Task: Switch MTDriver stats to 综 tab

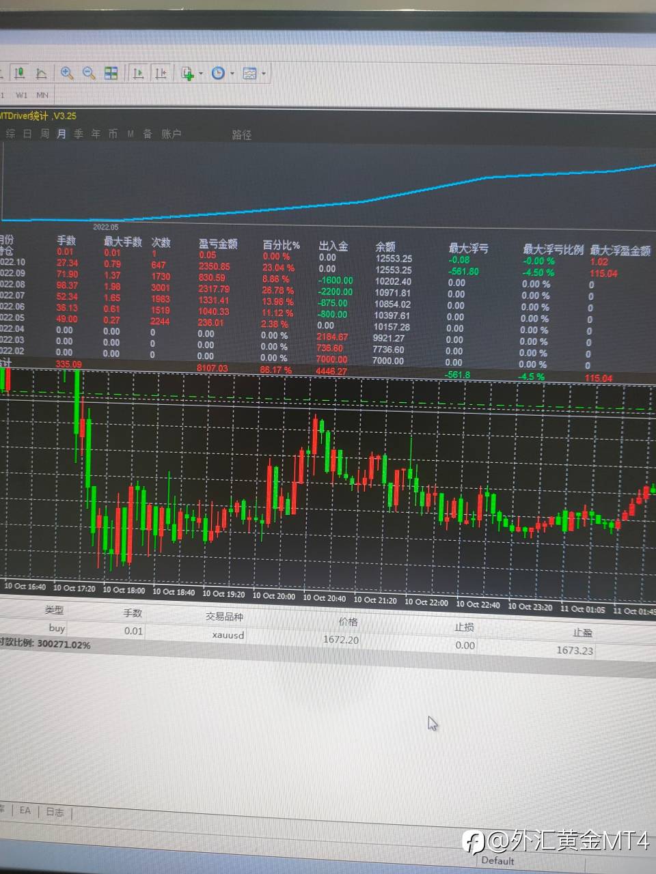Action: coord(10,134)
